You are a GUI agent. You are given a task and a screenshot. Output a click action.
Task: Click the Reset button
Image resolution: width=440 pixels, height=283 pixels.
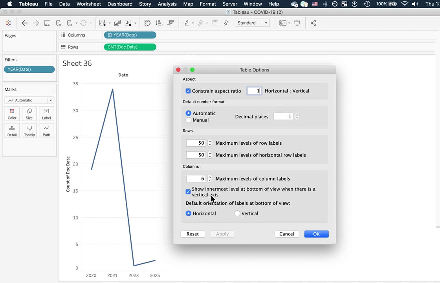pos(192,234)
